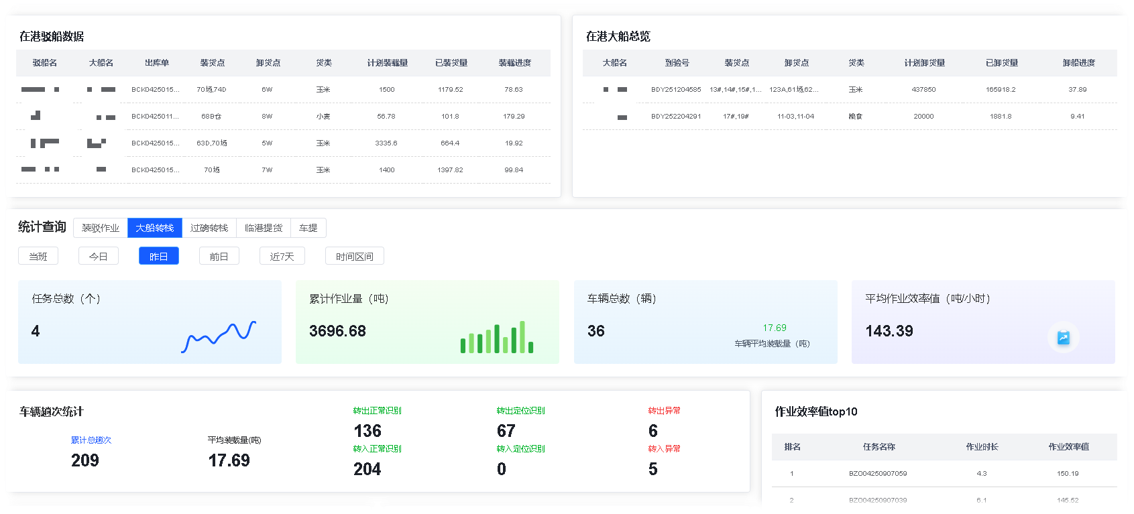Screen dimensions: 1134x514
Task: Click the 卸船进度 column header
Action: (x=1078, y=63)
